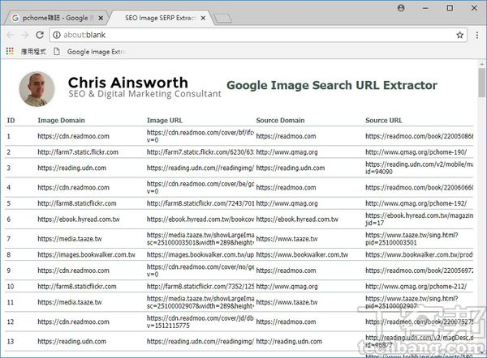Click the browser back arrow
487x358 pixels.
pyautogui.click(x=10, y=35)
